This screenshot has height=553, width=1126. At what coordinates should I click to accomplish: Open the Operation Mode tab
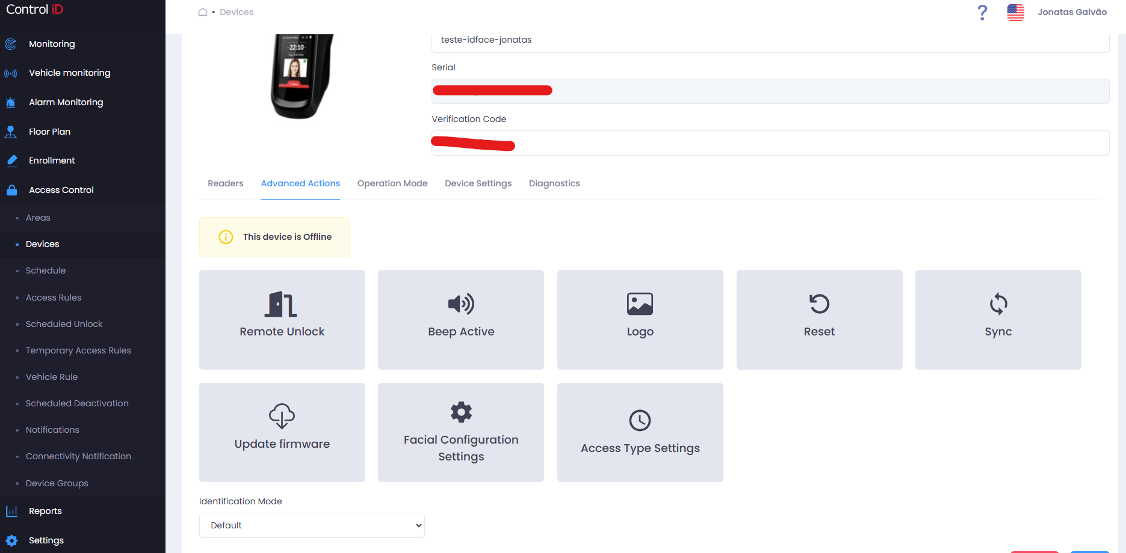392,183
